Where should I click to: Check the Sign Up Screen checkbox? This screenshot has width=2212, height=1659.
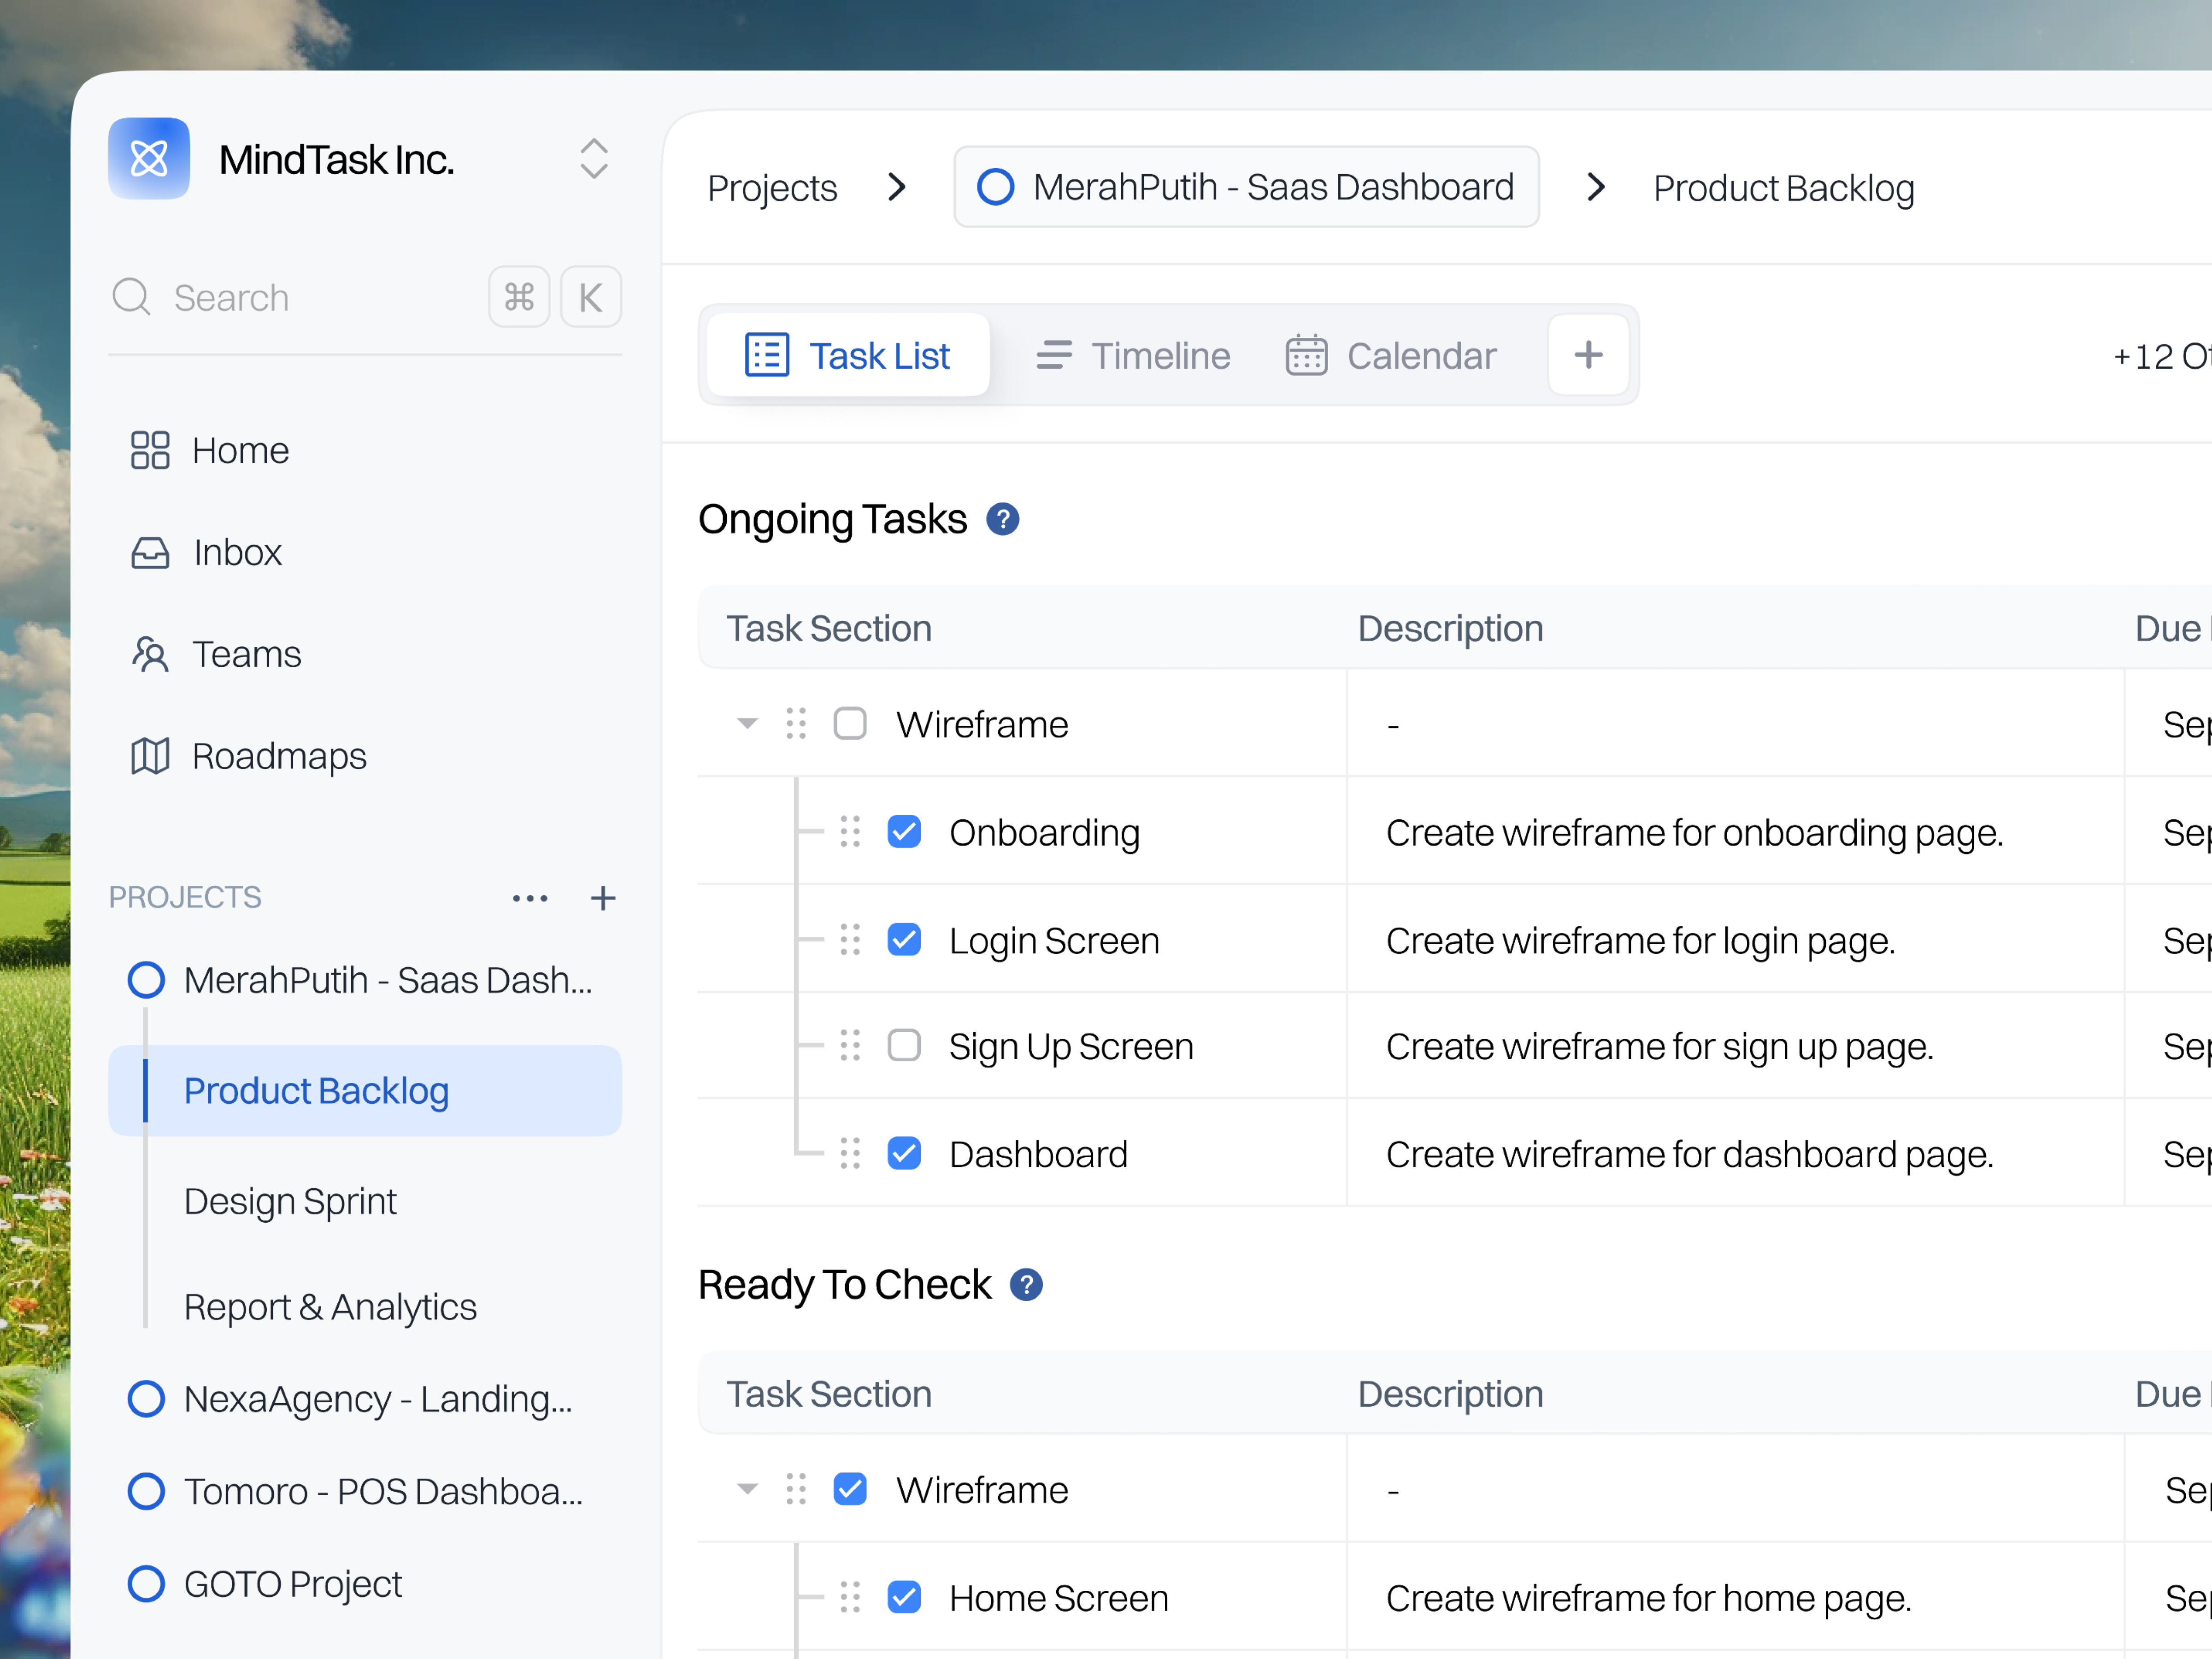point(904,1045)
